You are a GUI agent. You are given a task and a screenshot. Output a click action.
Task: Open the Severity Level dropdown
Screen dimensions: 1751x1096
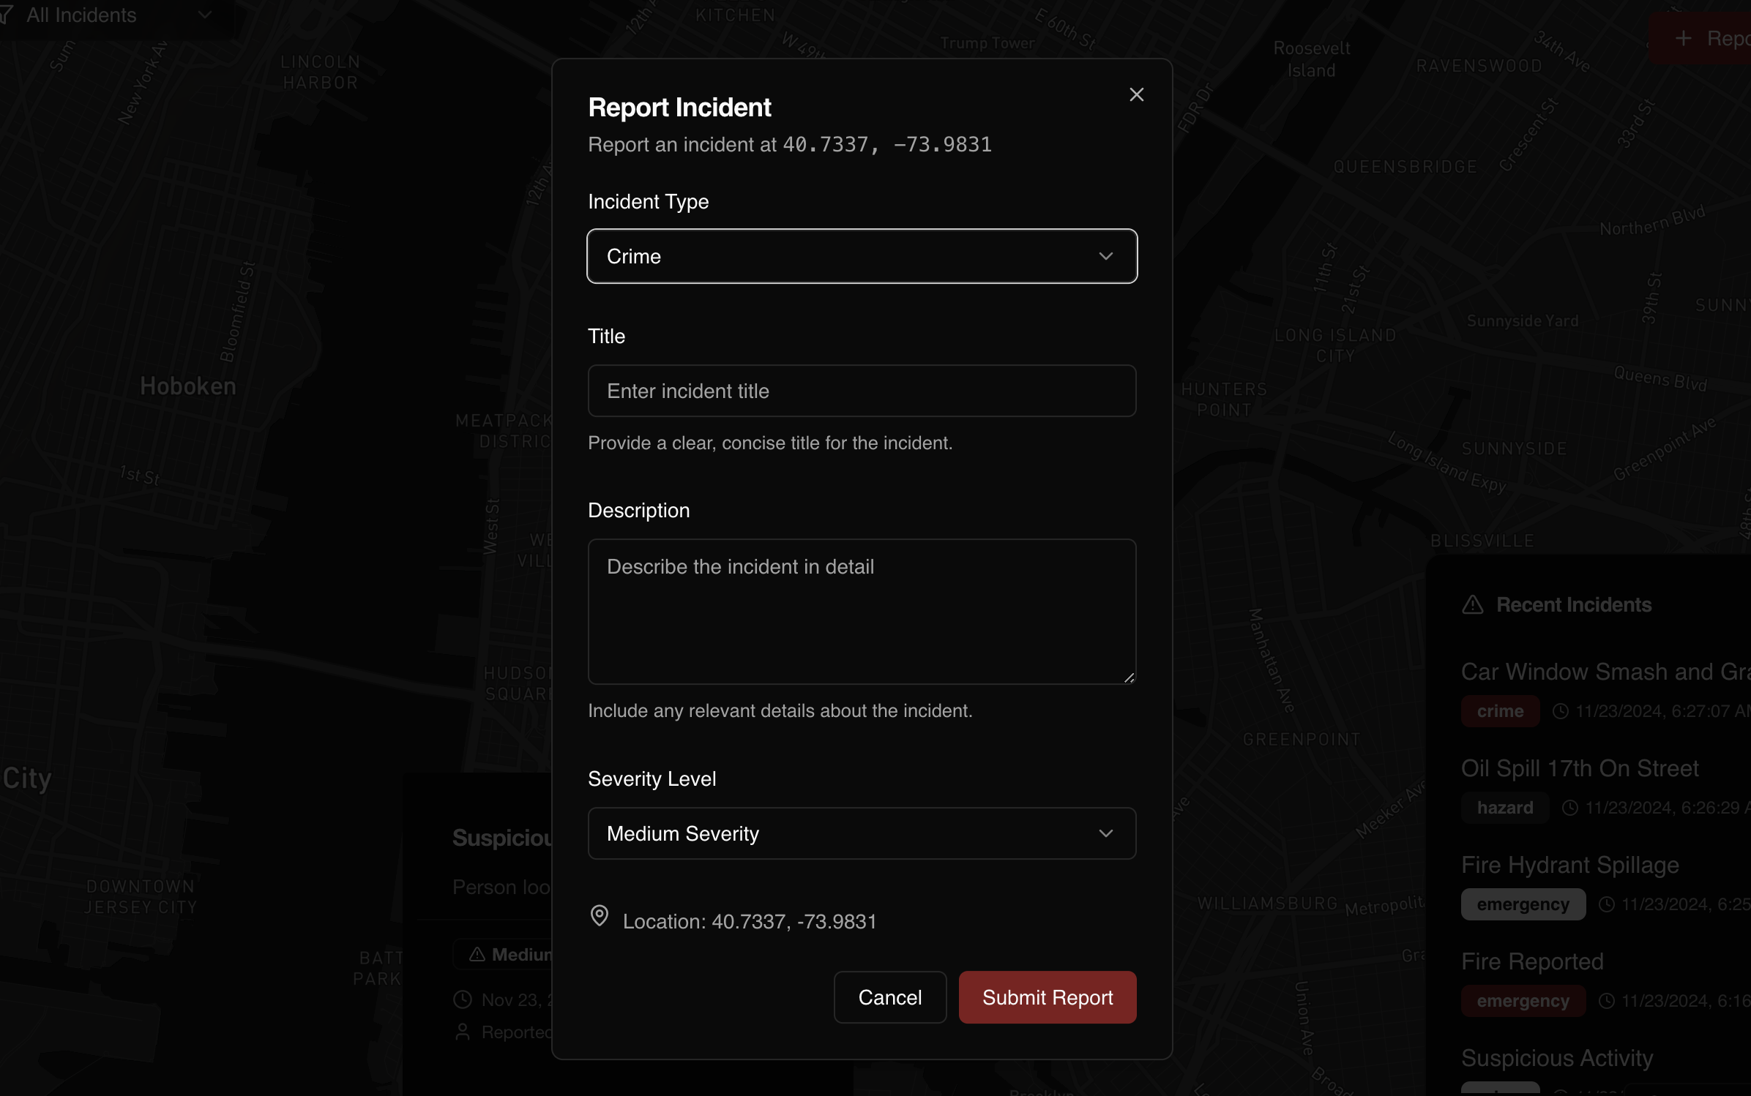point(861,833)
